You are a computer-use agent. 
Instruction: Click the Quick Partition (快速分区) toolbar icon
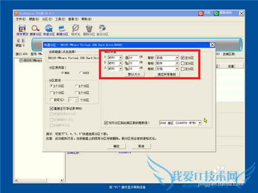pyautogui.click(x=49, y=28)
